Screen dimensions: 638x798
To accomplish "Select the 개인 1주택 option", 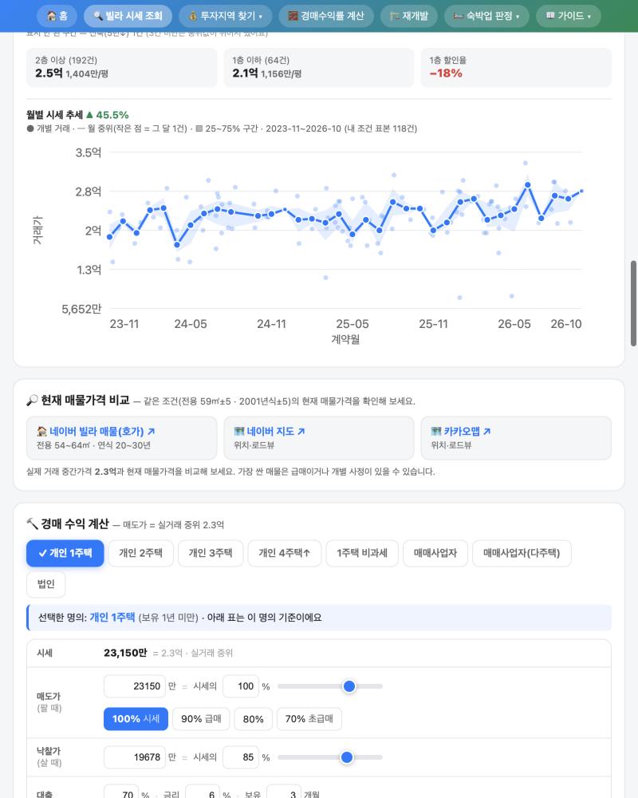I will pyautogui.click(x=65, y=553).
